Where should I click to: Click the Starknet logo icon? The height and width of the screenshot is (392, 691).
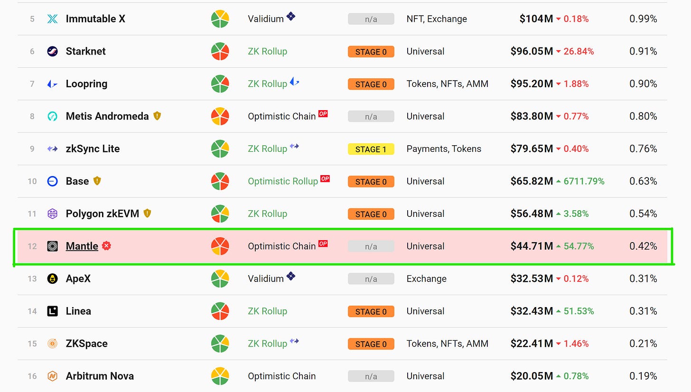click(x=52, y=51)
